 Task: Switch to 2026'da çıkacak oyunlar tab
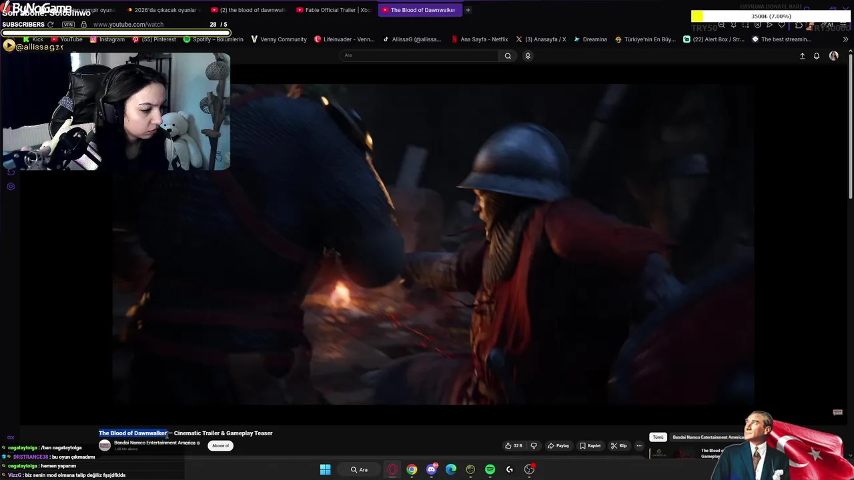(163, 10)
